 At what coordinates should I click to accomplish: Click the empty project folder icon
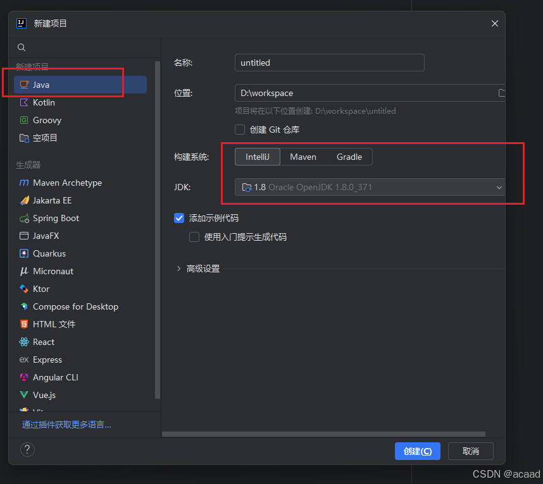24,138
